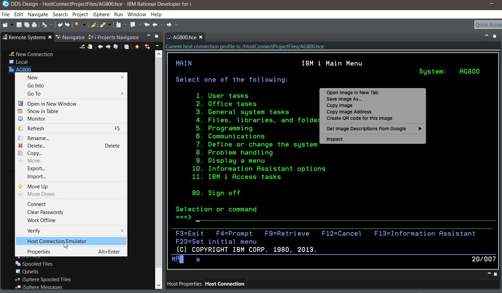Expand the New submenu in context menu

[x=71, y=78]
